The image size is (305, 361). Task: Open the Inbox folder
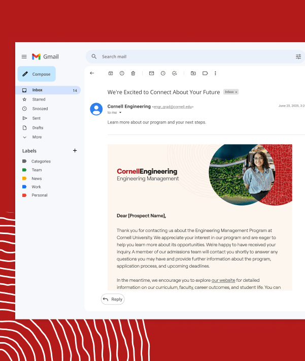(x=48, y=90)
